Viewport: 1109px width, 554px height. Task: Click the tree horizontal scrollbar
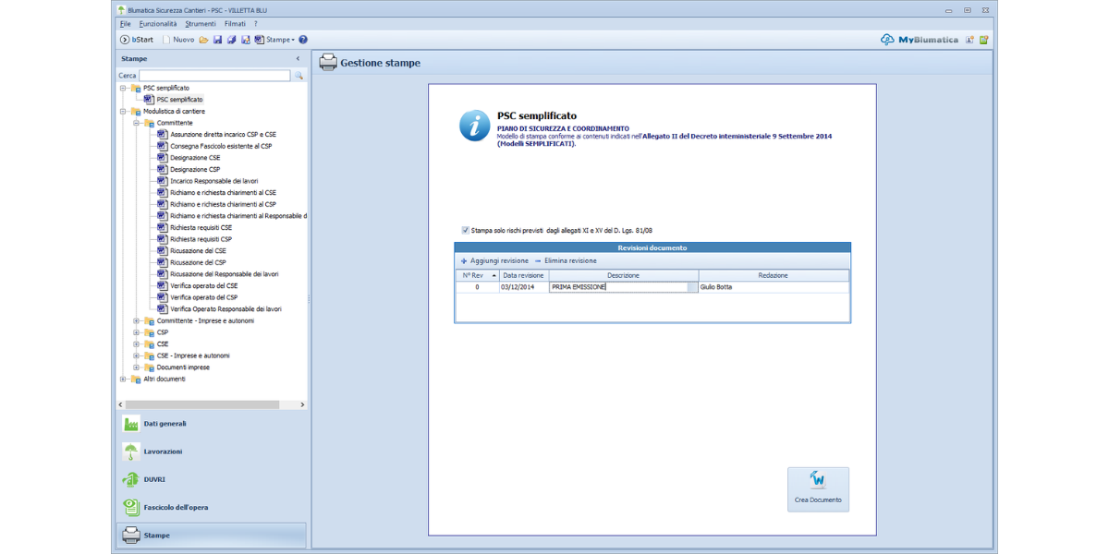[x=203, y=404]
